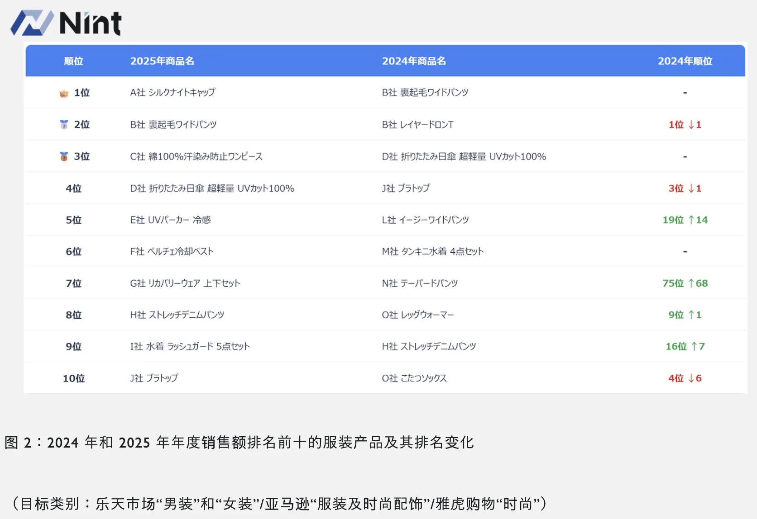Click the Nint logo
The image size is (757, 519).
tap(66, 23)
